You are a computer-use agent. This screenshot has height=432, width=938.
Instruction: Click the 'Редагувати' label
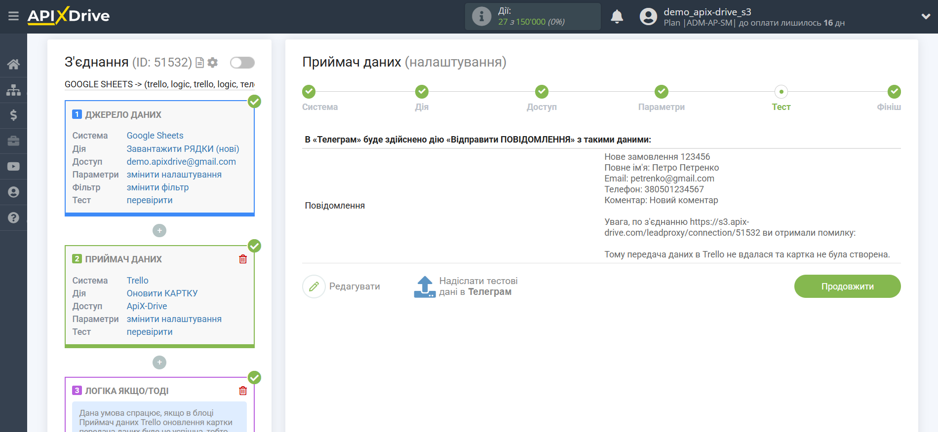tap(354, 287)
